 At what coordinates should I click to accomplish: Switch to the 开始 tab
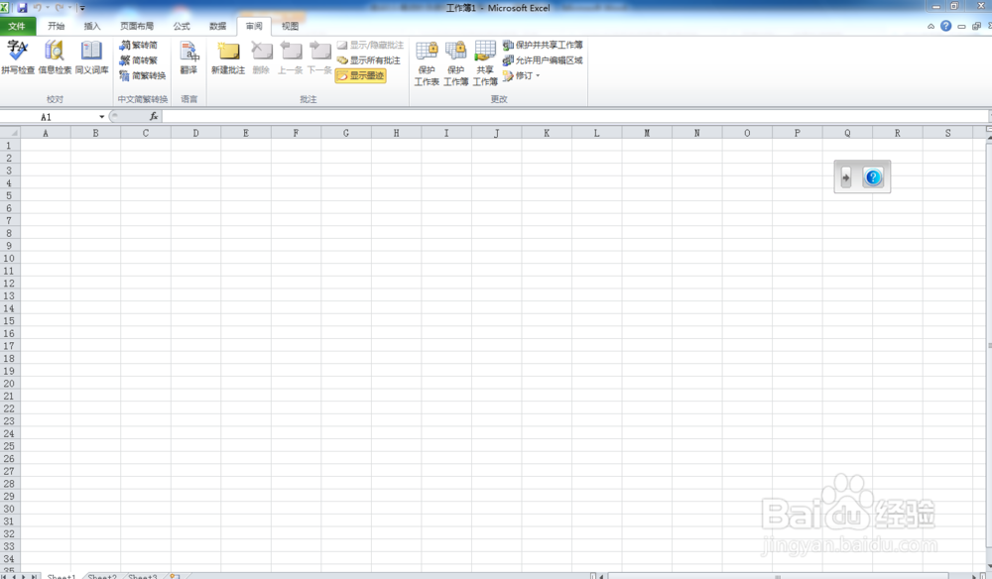pos(57,26)
